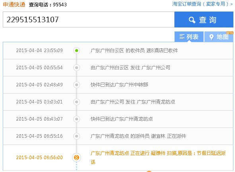
Task: Switch to the 列表 list tab
Action: (189, 37)
